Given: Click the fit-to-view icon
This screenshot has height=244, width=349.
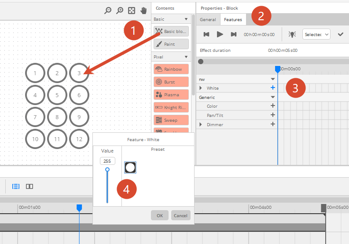Looking at the screenshot, I should 132,11.
